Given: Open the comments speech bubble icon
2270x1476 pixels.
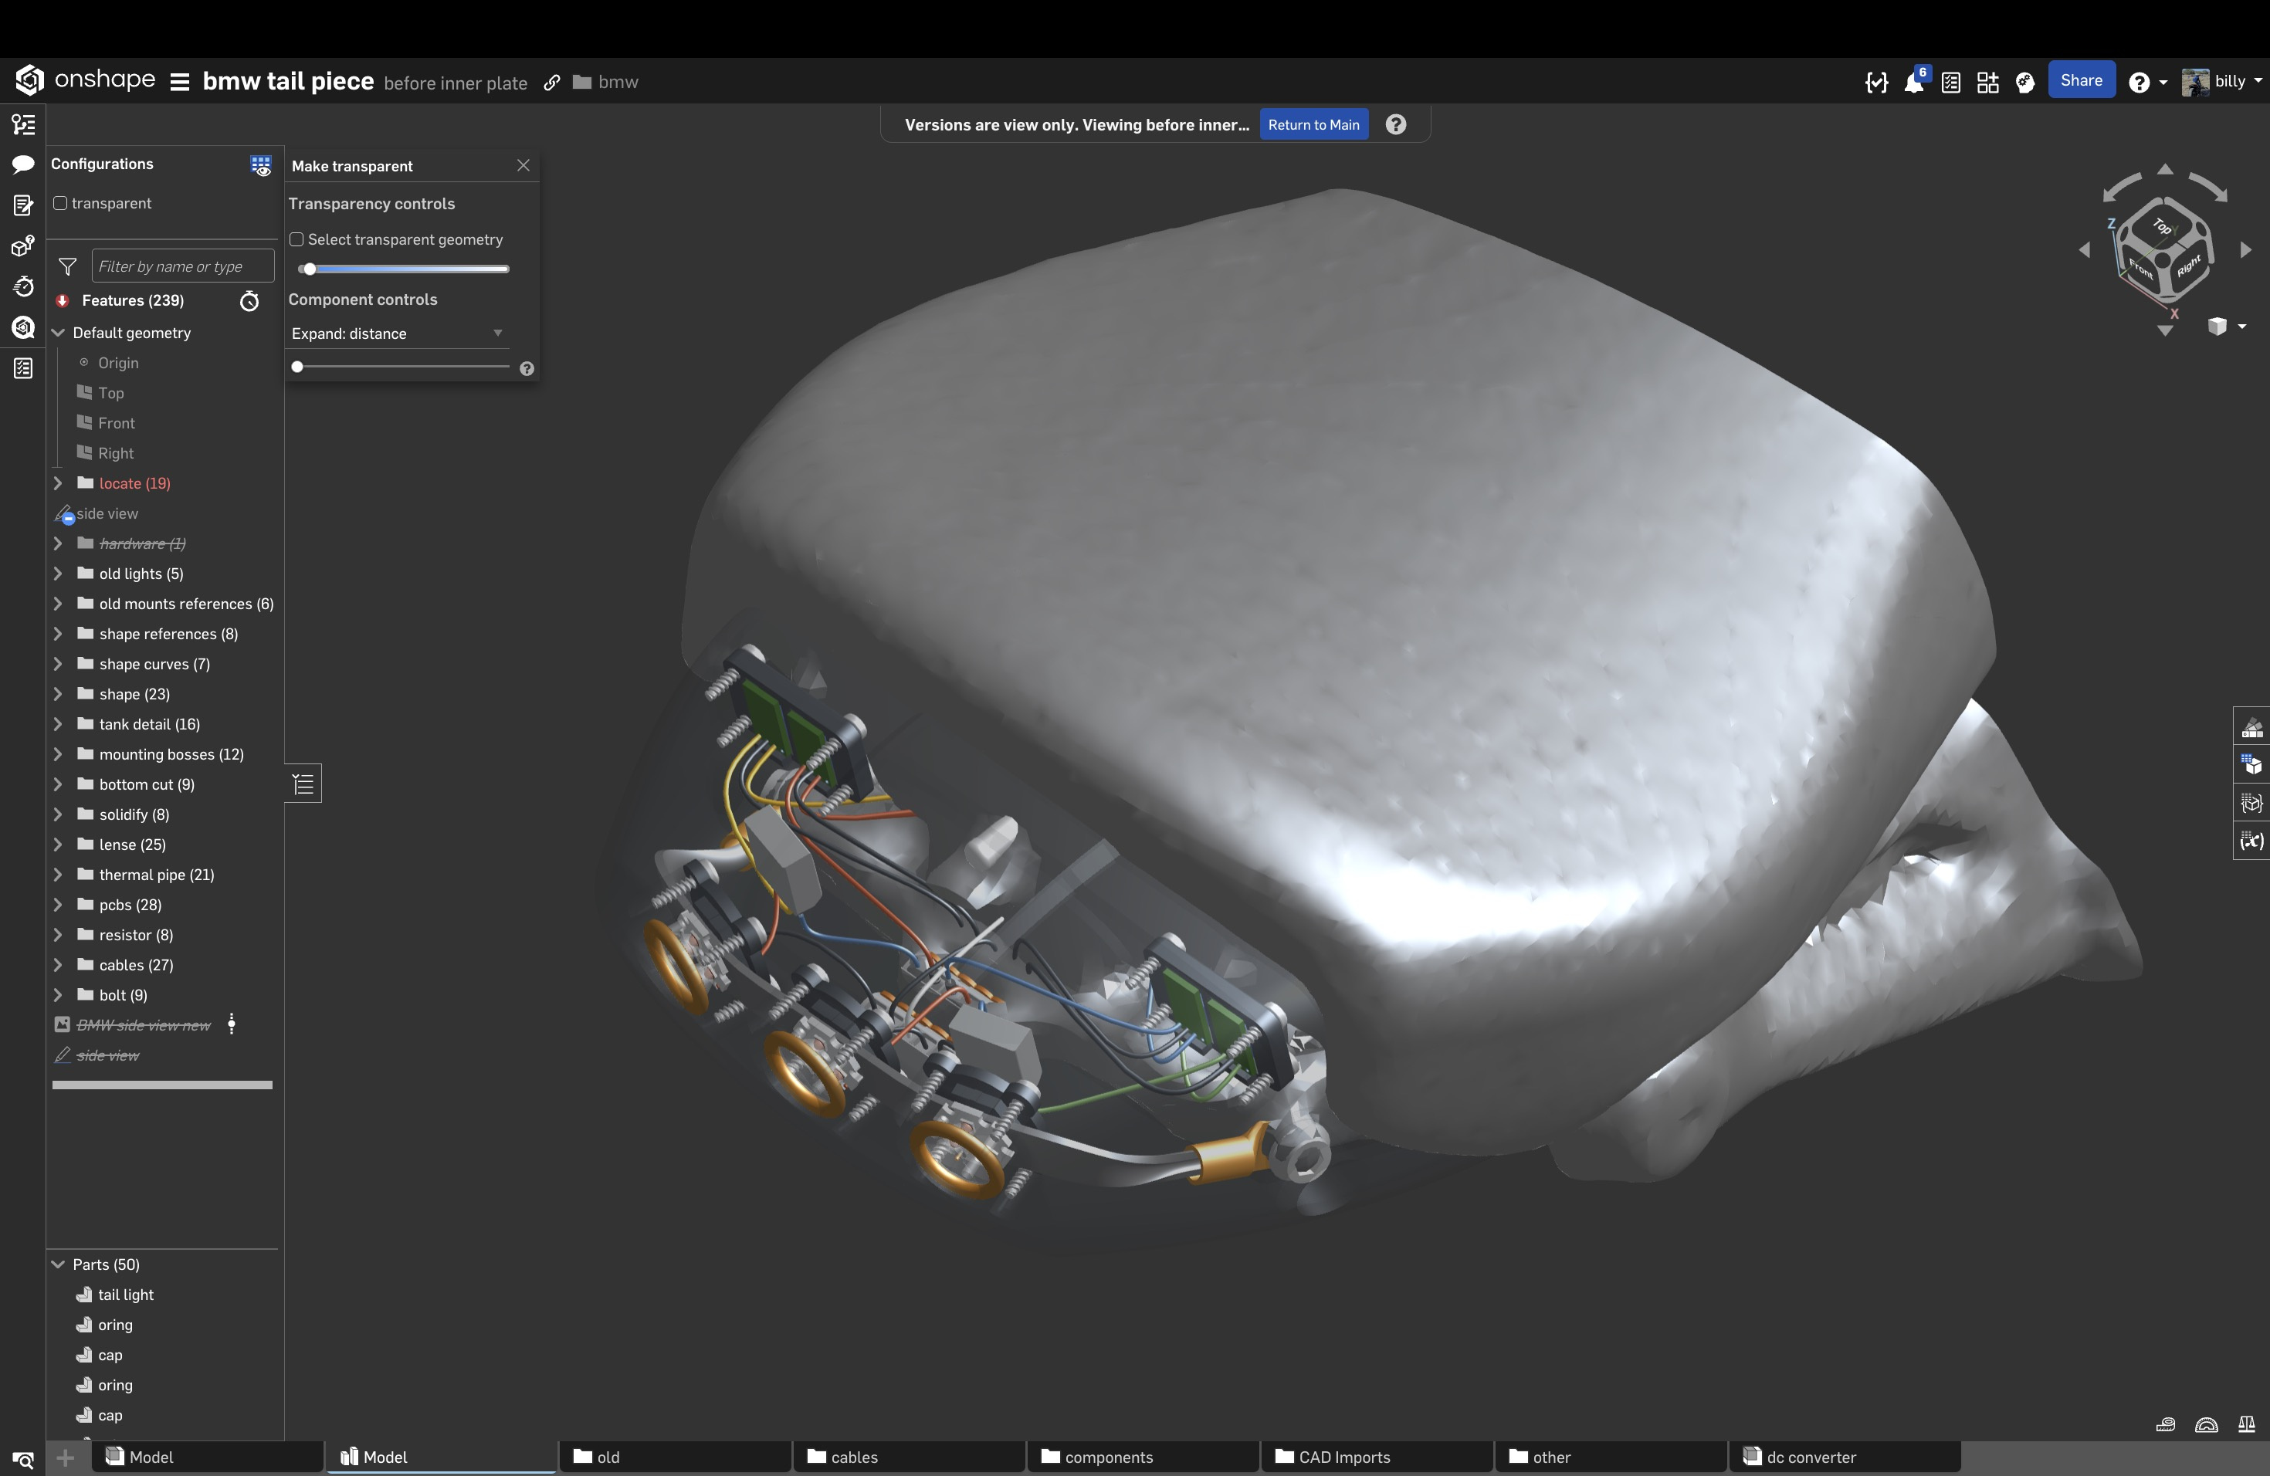Looking at the screenshot, I should pos(23,164).
